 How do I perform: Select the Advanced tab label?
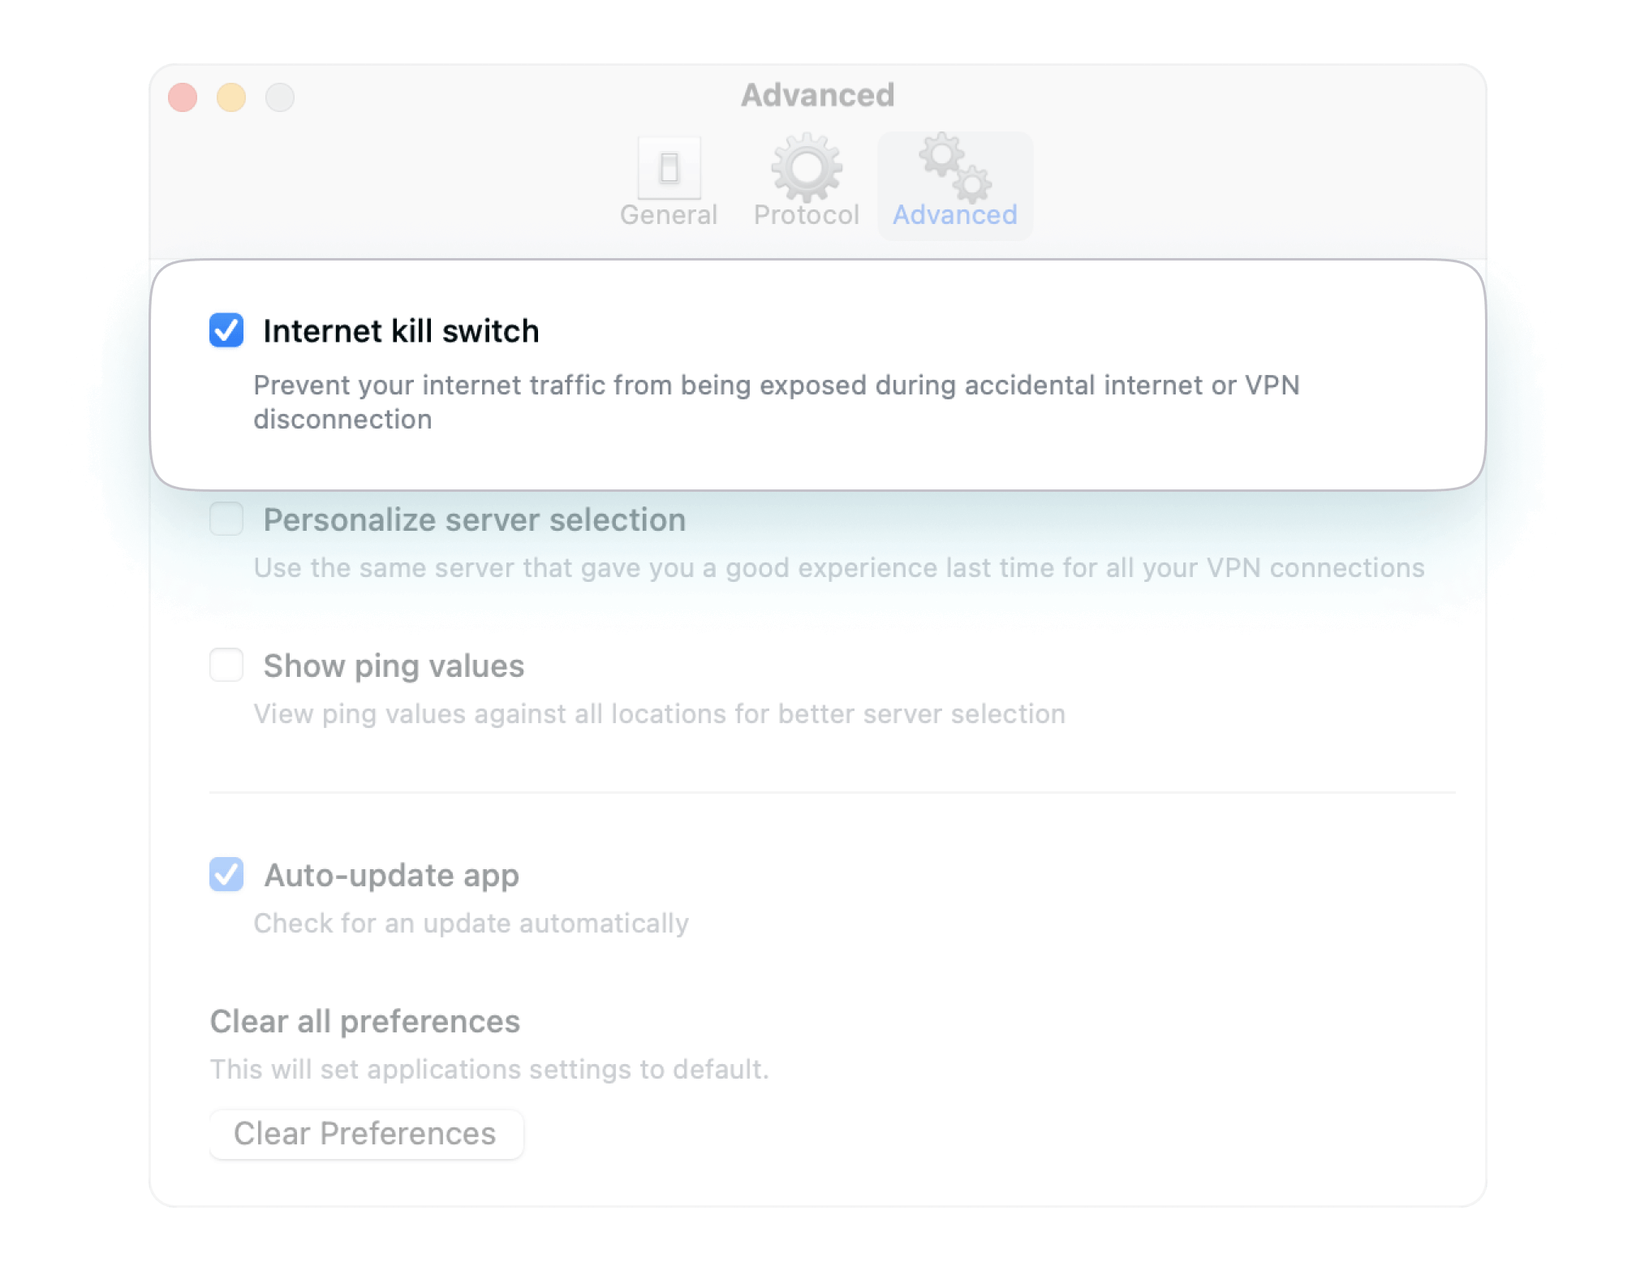(954, 215)
